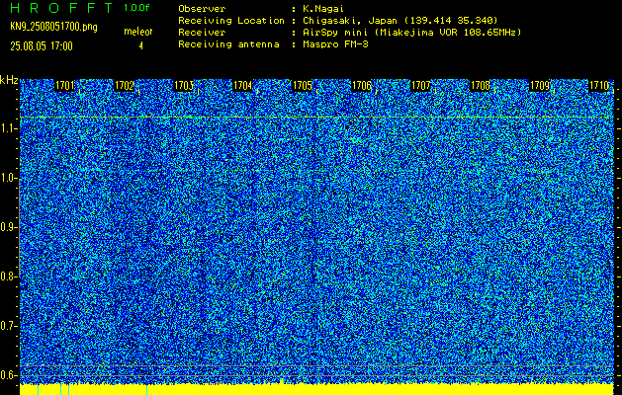Click the 0.8 frequency axis label
The width and height of the screenshot is (622, 395).
pyautogui.click(x=8, y=276)
